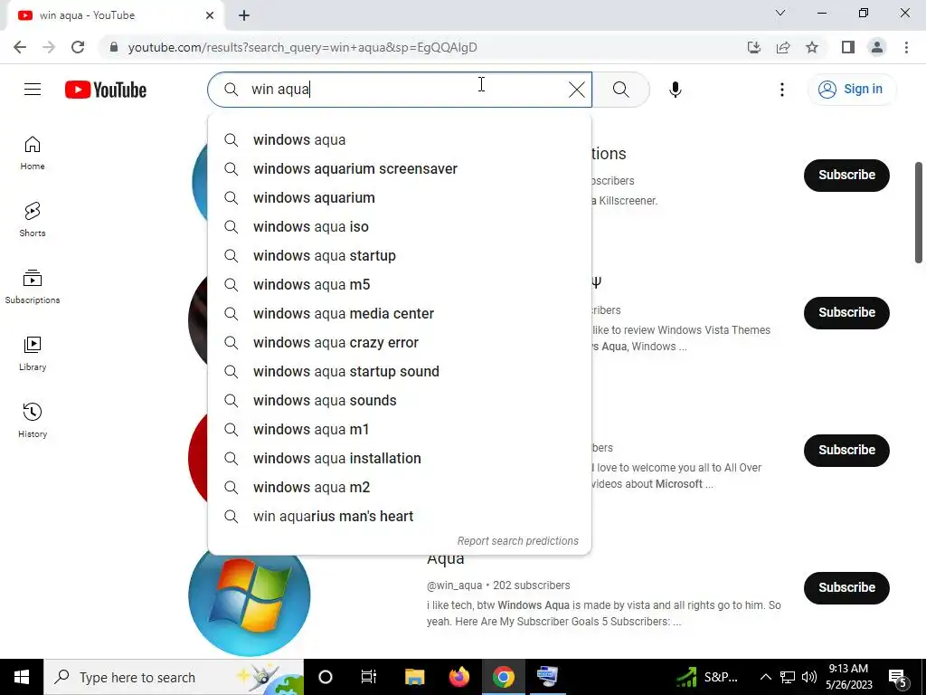Pick 'windows aqua startup sound' suggestion
Image resolution: width=926 pixels, height=695 pixels.
[400, 372]
